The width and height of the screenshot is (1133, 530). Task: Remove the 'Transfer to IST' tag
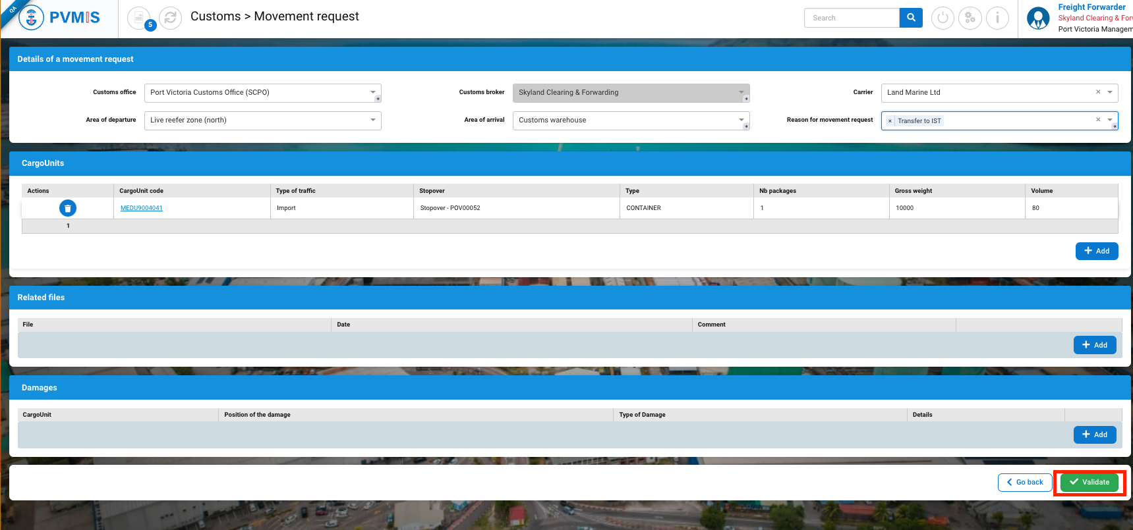point(890,121)
